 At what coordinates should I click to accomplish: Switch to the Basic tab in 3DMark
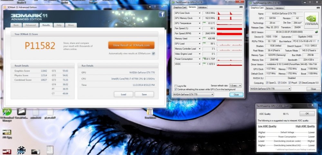[16, 25]
